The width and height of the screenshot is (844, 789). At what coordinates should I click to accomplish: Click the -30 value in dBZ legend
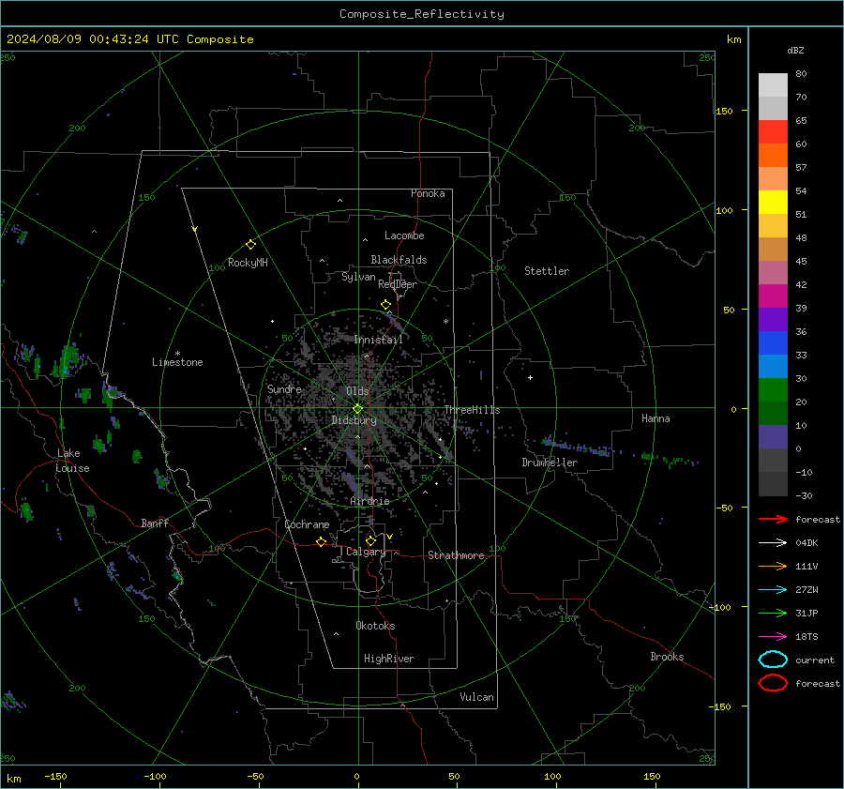805,495
